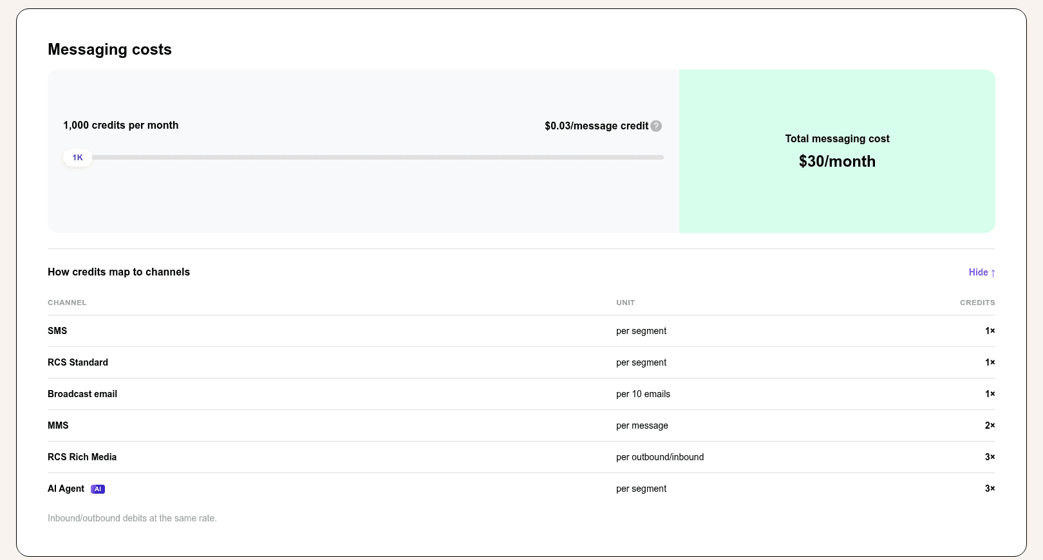Click the 3× credits value for RCS Rich Media
1043x560 pixels.
(x=990, y=457)
